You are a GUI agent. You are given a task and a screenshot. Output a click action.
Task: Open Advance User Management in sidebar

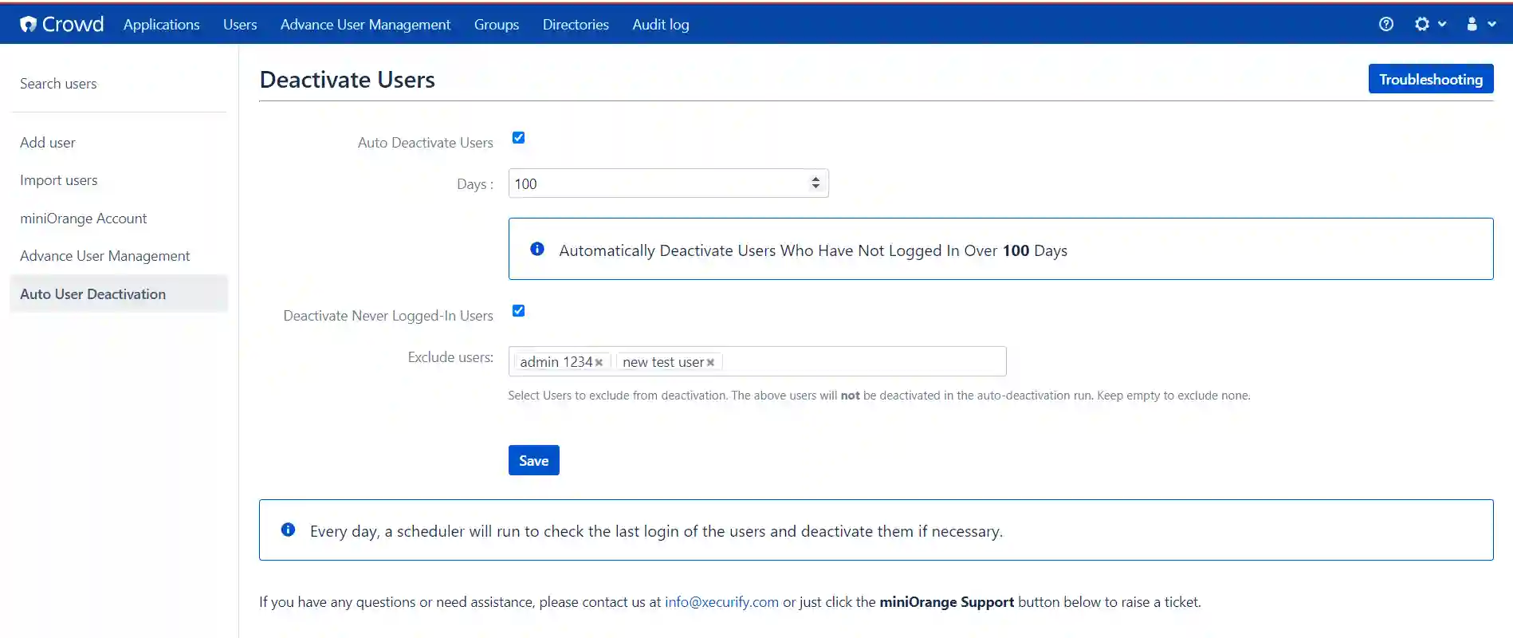click(x=105, y=256)
